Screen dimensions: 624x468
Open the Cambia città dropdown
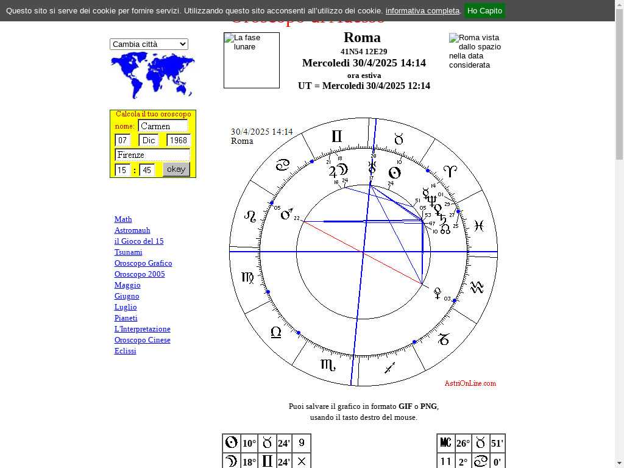149,44
